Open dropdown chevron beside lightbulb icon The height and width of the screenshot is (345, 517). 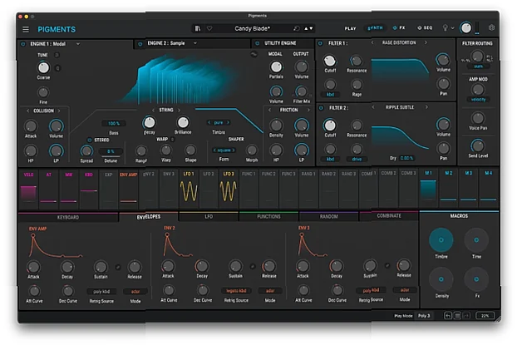click(453, 28)
